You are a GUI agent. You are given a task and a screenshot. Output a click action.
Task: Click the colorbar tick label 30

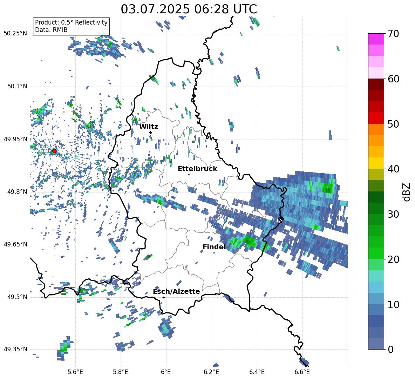point(393,214)
